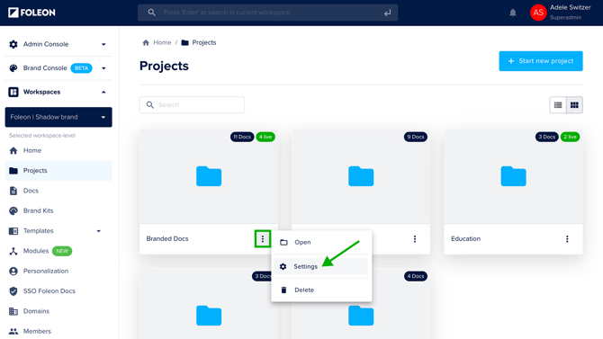Click the SSO Foleon Docs shield icon

coord(13,291)
